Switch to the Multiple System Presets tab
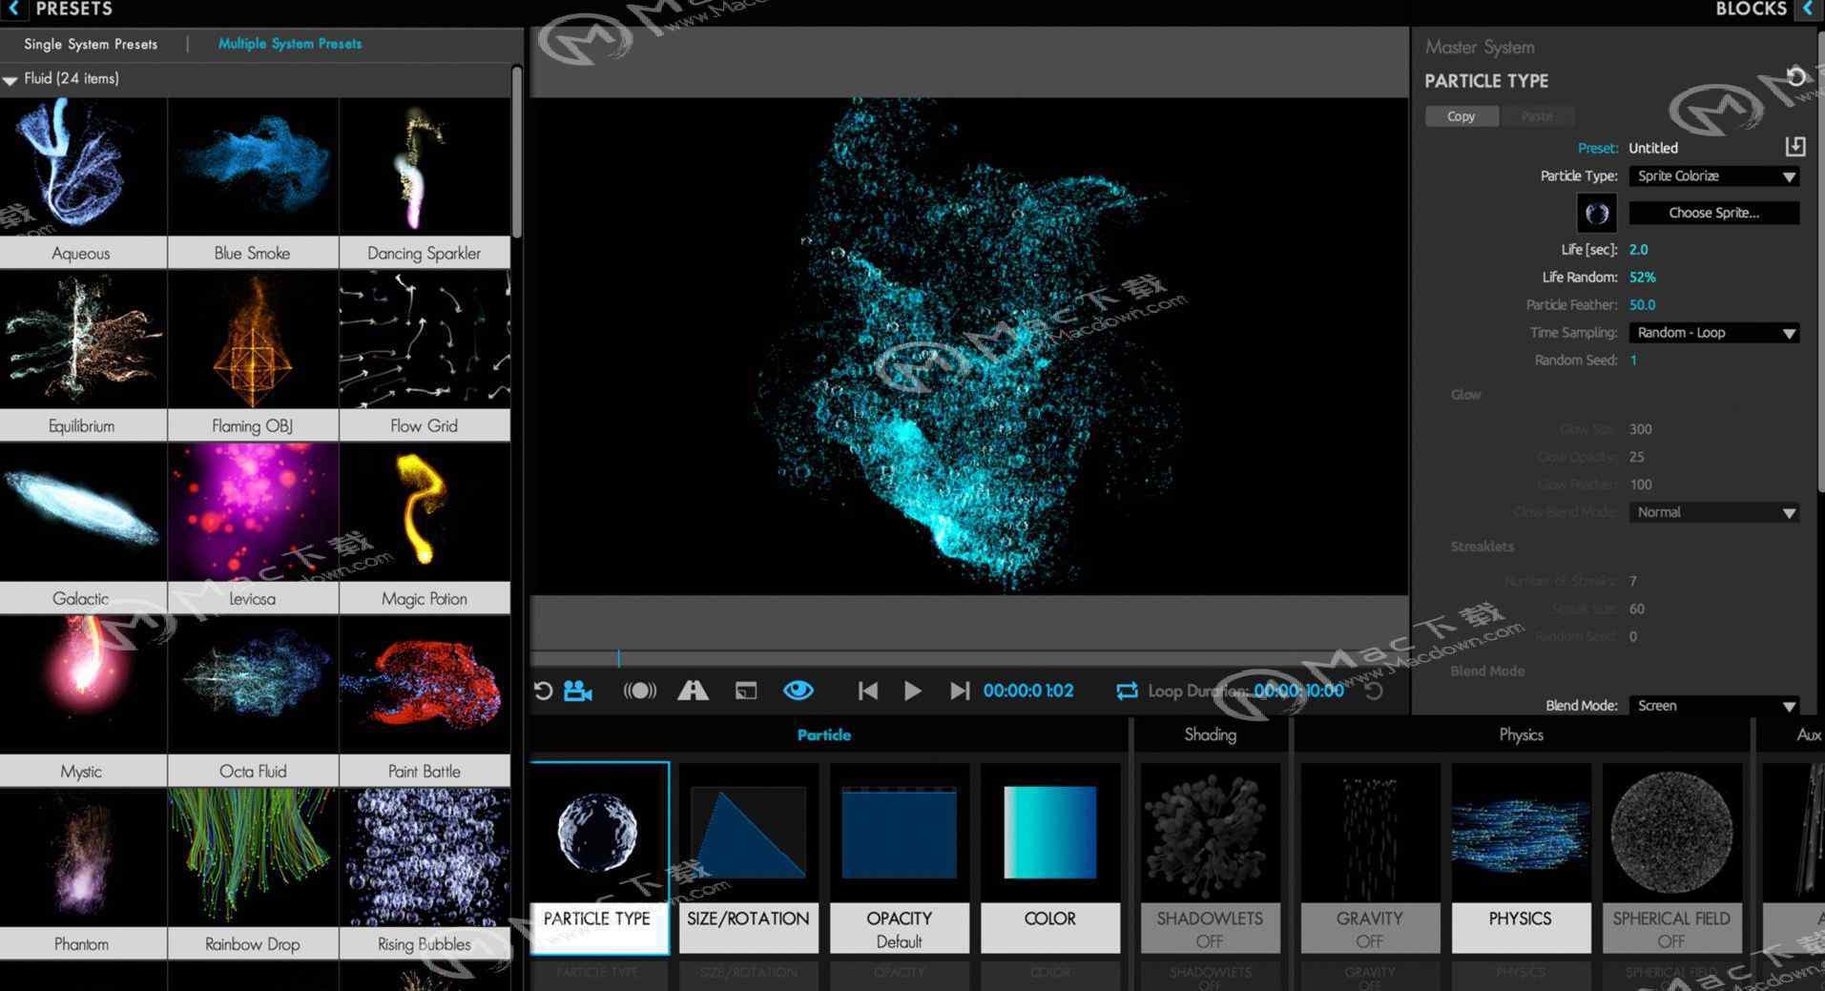The image size is (1825, 991). [x=290, y=44]
